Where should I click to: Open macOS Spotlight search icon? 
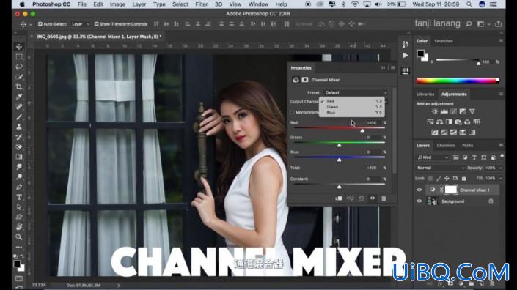469,4
